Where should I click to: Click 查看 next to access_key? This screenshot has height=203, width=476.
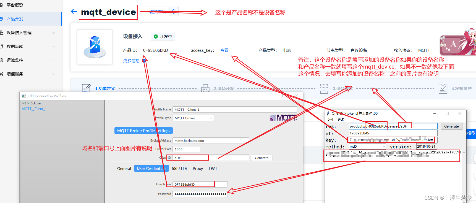[x=224, y=50]
